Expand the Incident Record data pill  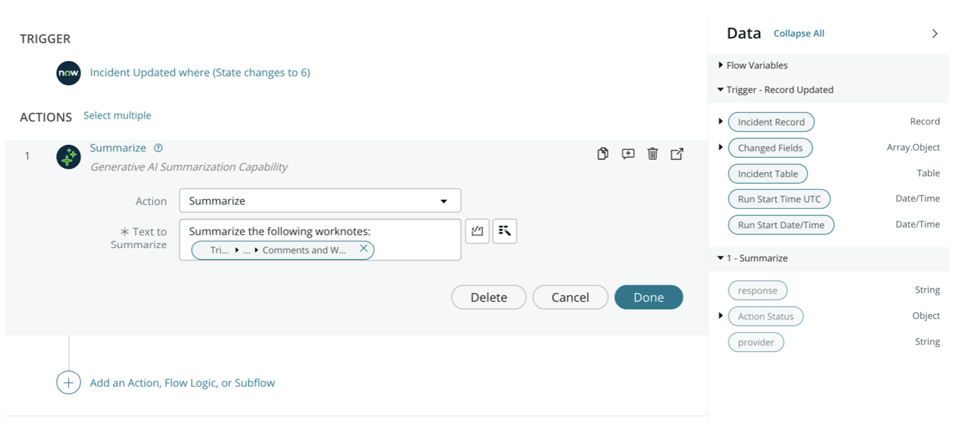[x=721, y=121]
